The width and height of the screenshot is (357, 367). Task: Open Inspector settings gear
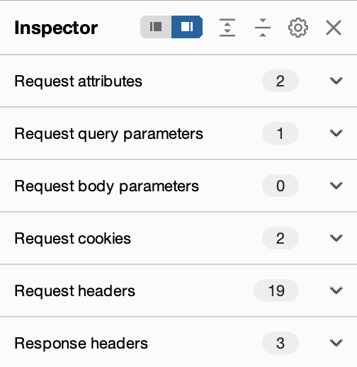(298, 28)
